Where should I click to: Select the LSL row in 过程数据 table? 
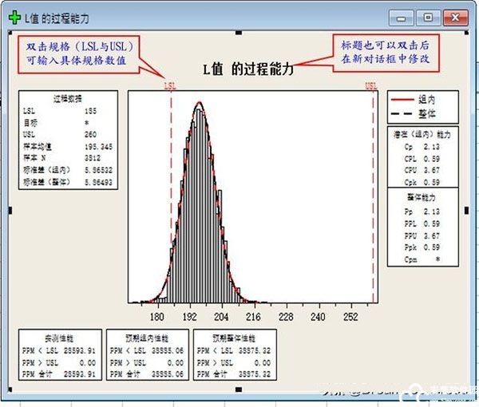point(60,111)
